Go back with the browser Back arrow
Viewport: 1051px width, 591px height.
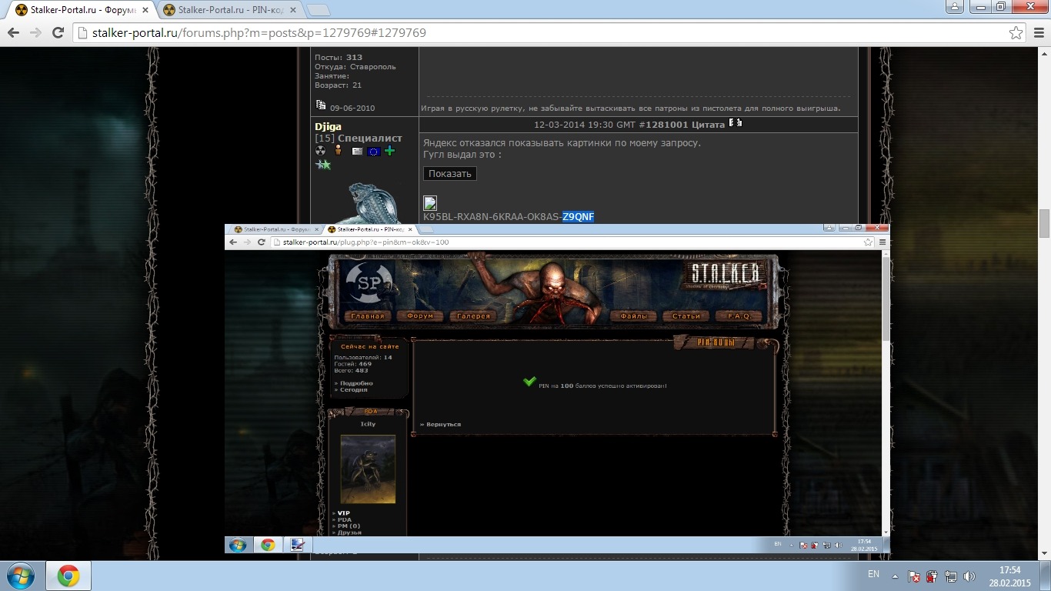(x=13, y=33)
